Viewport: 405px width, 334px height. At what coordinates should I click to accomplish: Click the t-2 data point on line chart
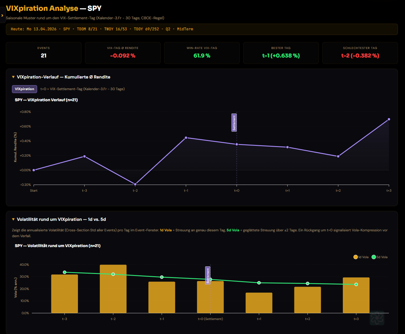(x=135, y=184)
